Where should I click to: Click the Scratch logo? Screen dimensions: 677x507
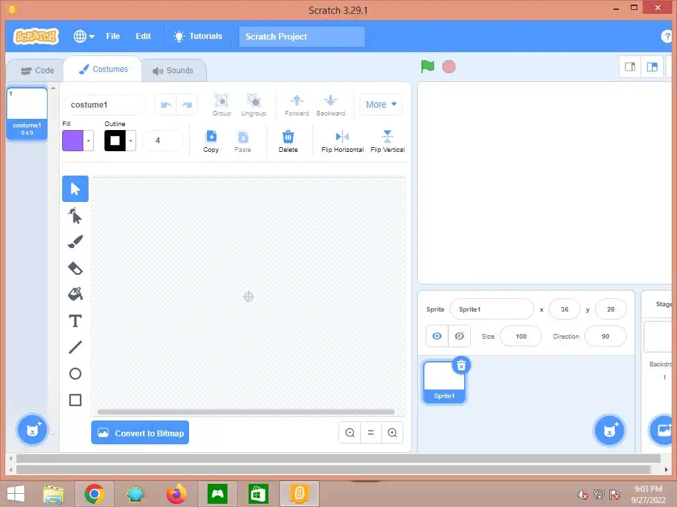pos(36,36)
